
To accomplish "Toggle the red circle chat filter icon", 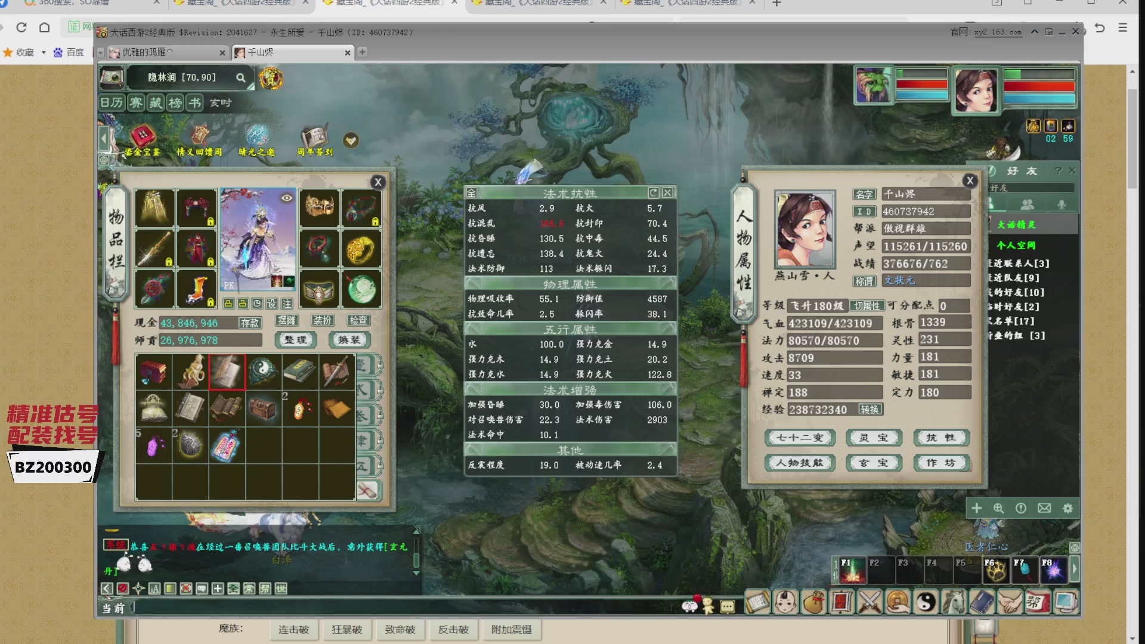I will pos(123,589).
